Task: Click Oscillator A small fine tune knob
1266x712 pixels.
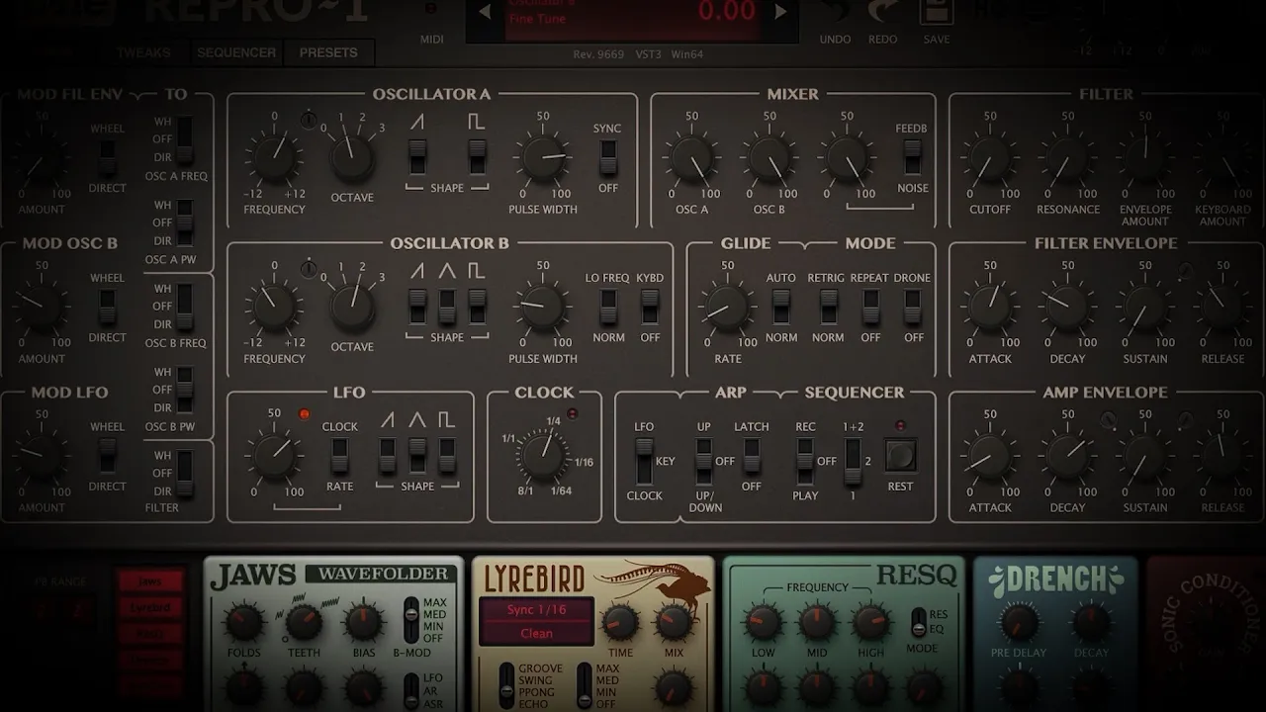Action: click(x=310, y=120)
